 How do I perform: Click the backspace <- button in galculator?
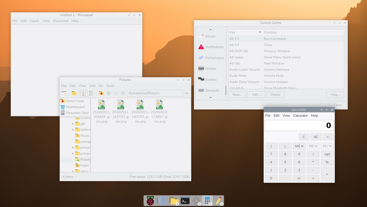pyautogui.click(x=328, y=137)
